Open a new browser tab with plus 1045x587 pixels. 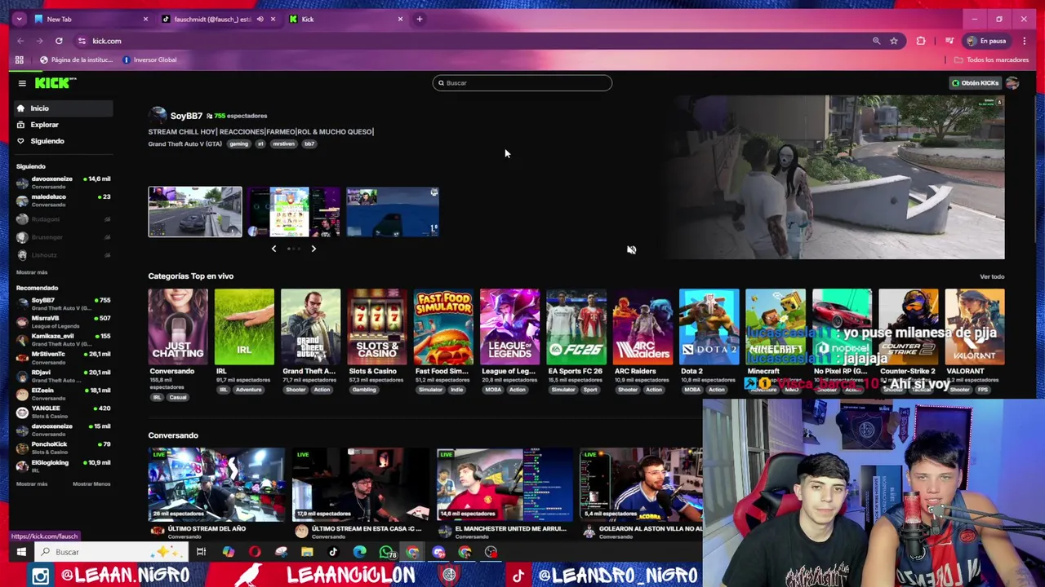(x=420, y=19)
